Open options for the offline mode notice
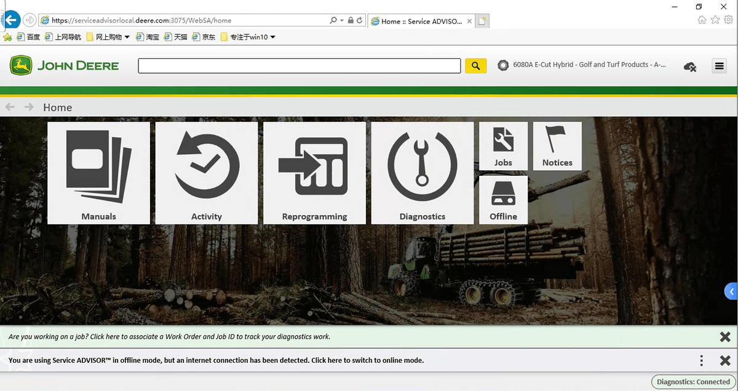The image size is (738, 391). point(701,361)
